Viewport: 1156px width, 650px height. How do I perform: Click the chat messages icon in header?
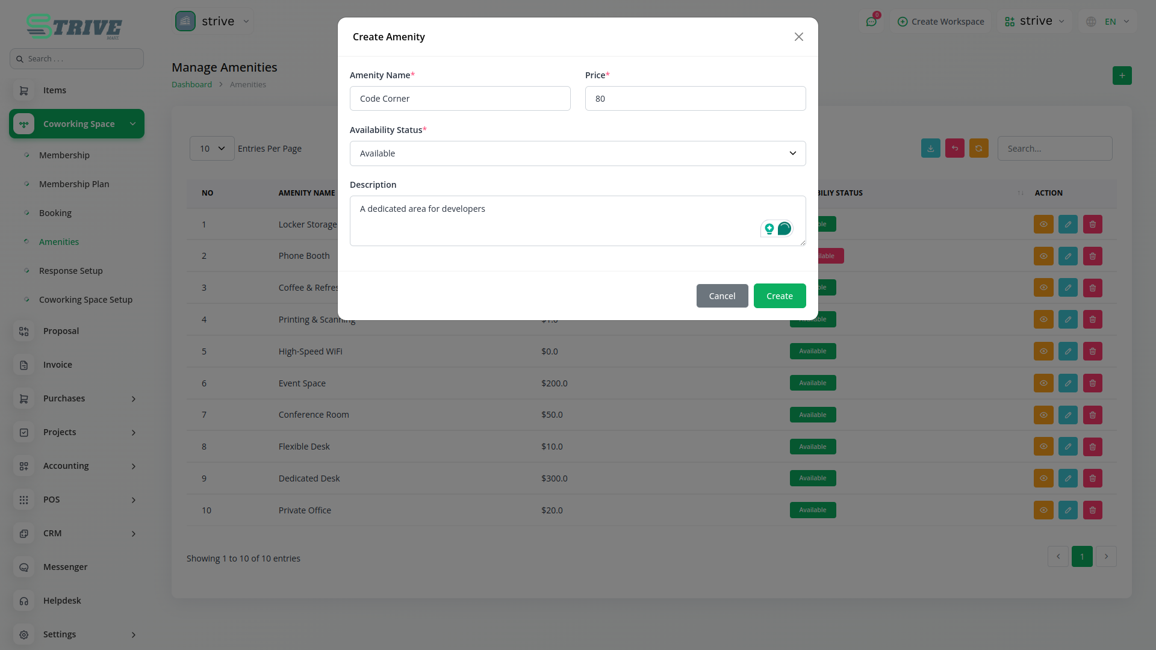tap(871, 22)
